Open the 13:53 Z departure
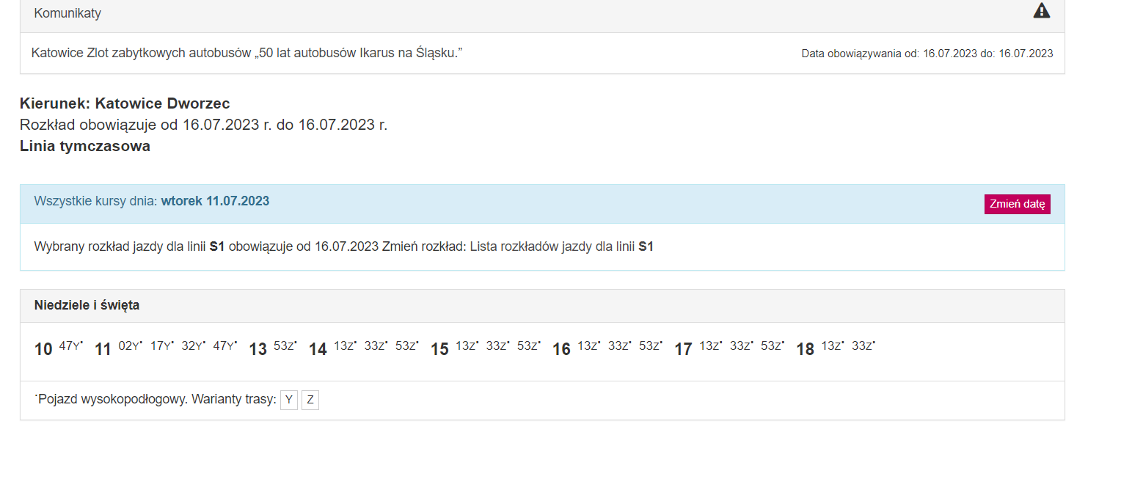Screen dimensions: 1132x501 [285, 346]
